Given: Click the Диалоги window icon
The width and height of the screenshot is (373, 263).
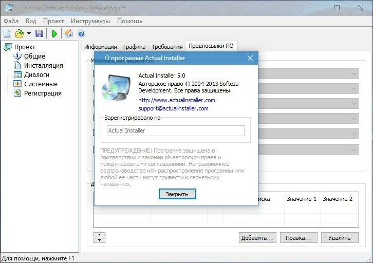Looking at the screenshot, I should tap(17, 74).
